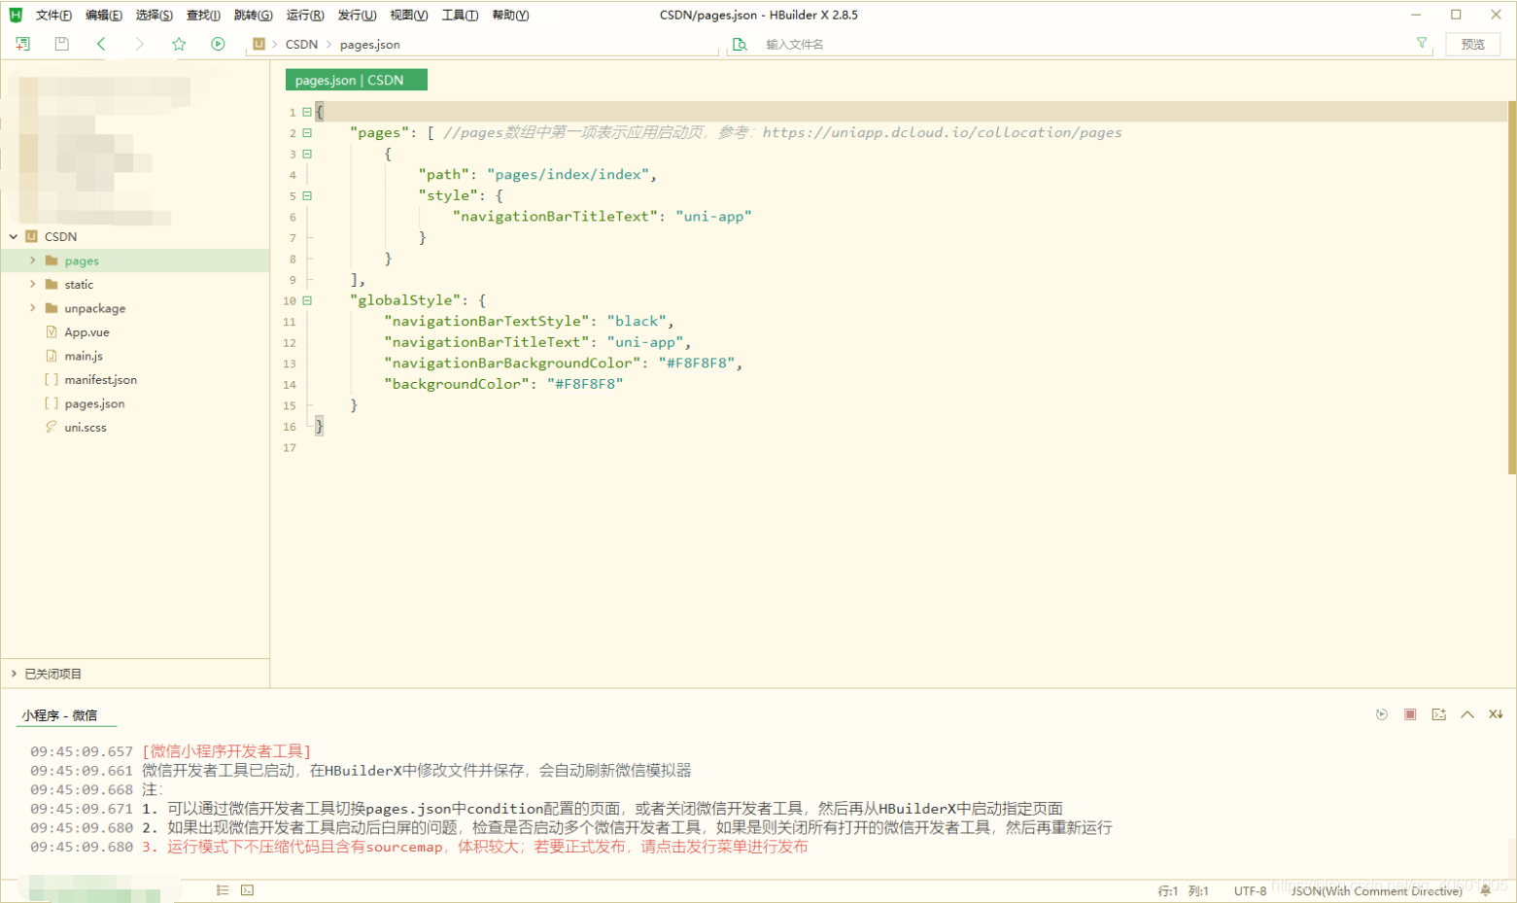
Task: Click the export console log icon
Action: [x=1439, y=714]
